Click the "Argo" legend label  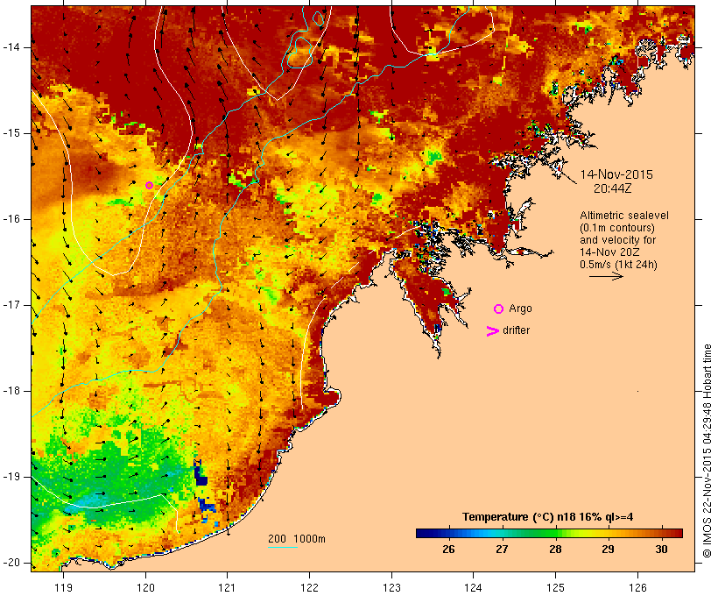[x=521, y=309]
